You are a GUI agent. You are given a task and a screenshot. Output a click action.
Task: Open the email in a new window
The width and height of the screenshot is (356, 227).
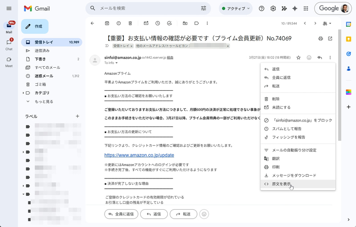(330, 39)
